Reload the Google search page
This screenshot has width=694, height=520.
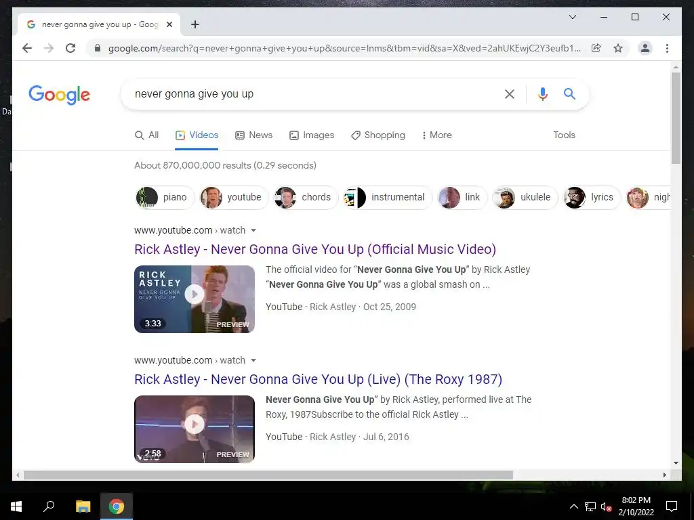[x=70, y=48]
